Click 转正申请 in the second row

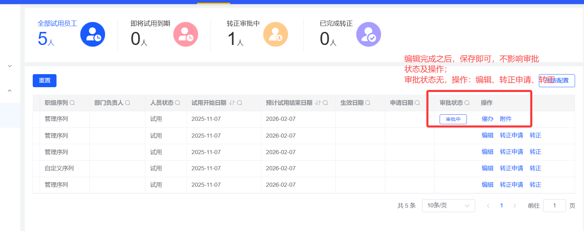pyautogui.click(x=511, y=135)
